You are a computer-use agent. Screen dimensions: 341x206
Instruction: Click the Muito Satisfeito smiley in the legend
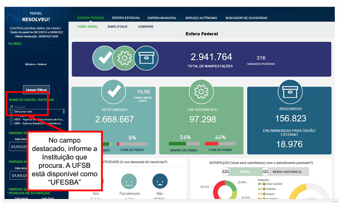tap(264, 184)
